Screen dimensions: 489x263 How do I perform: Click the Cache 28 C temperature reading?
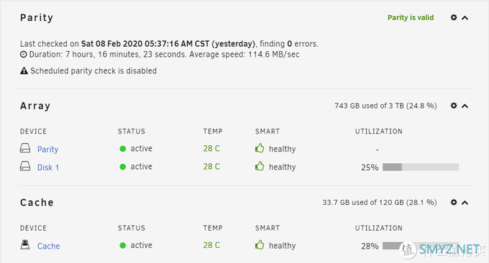211,245
